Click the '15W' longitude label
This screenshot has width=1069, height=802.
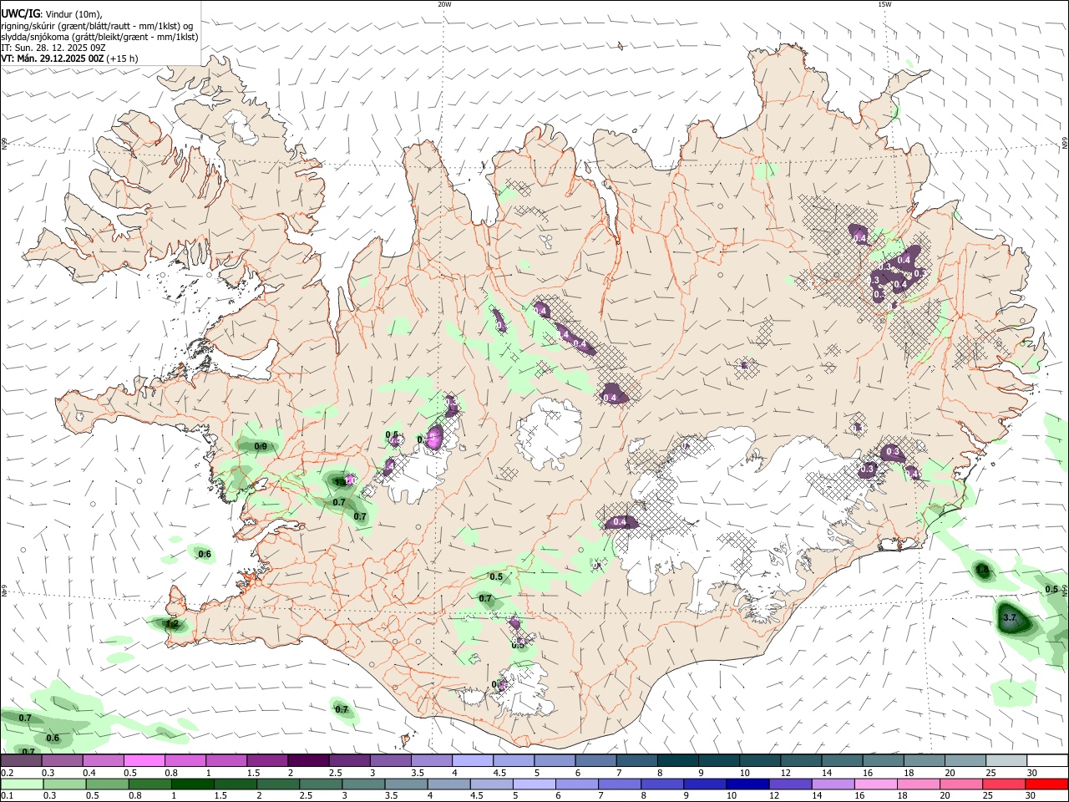(884, 4)
